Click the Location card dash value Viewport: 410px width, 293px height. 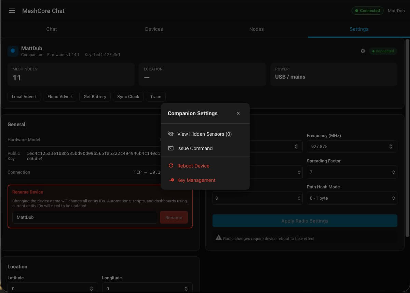pos(147,77)
